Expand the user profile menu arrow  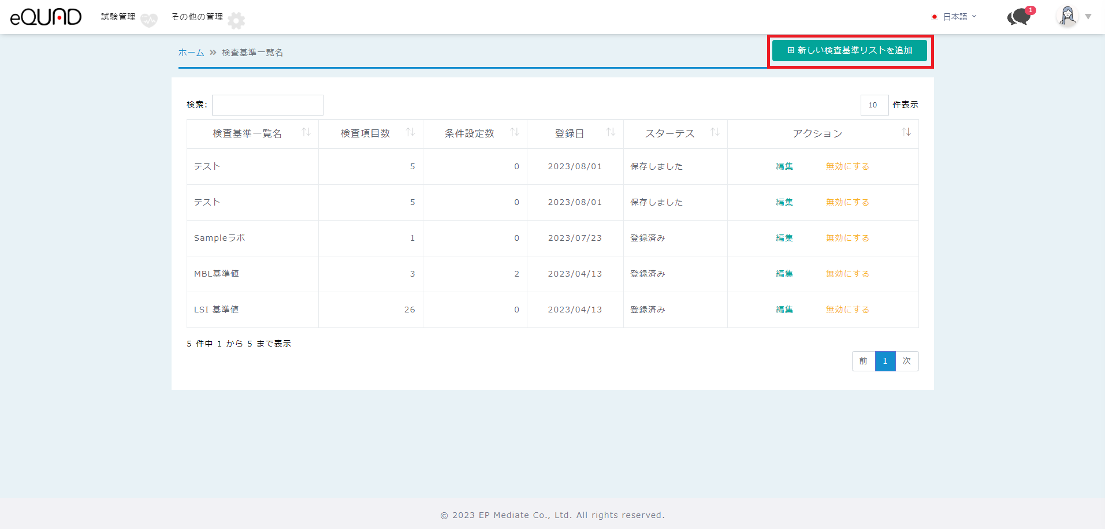[1088, 17]
